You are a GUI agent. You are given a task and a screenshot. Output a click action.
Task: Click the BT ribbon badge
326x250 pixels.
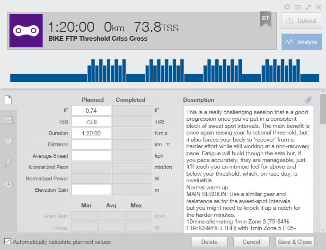265,19
